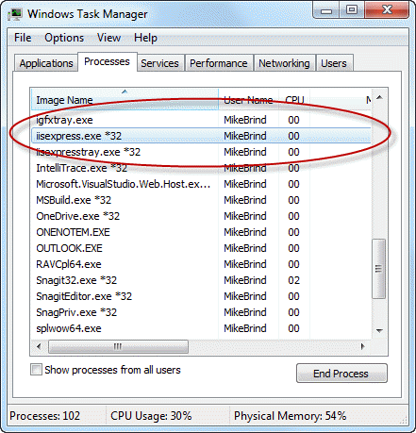Select the SnagPriv.exe *32 process

(x=201, y=312)
